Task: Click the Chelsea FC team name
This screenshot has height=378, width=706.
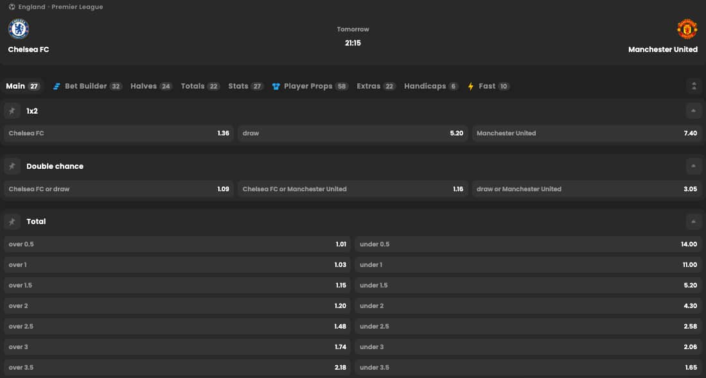Action: pos(28,49)
